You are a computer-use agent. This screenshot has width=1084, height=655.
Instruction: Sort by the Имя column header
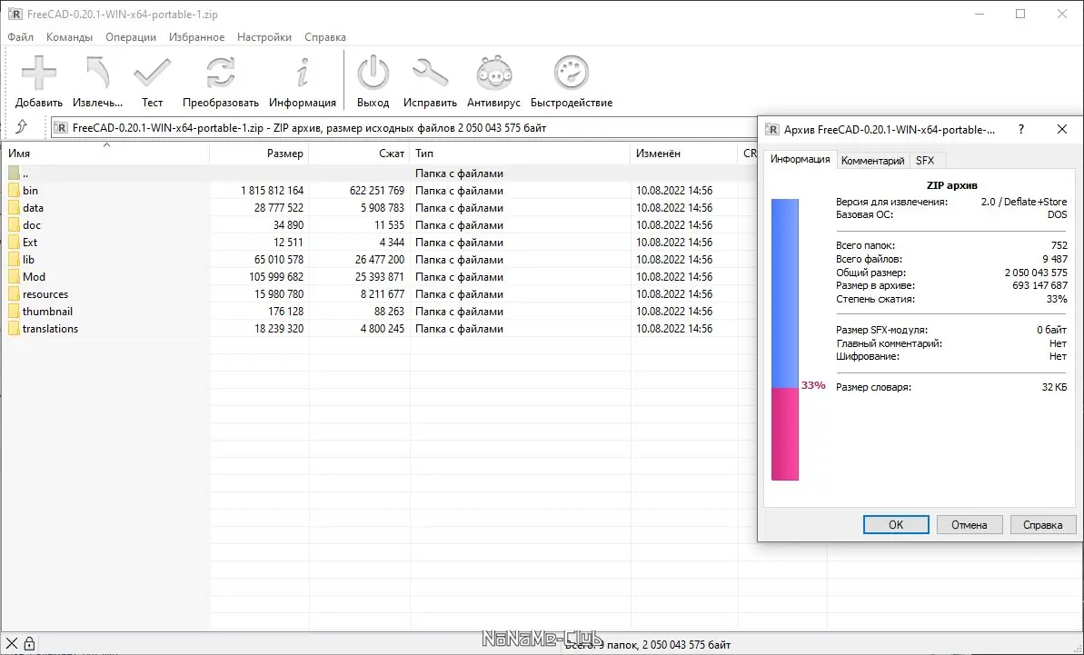point(105,154)
